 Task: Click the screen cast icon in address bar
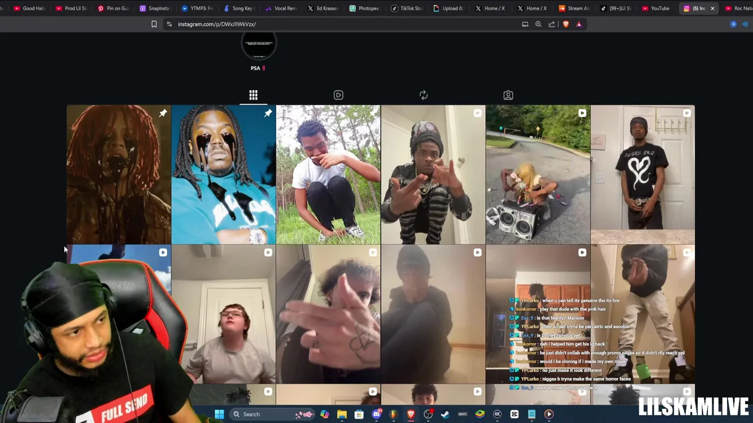pos(525,24)
